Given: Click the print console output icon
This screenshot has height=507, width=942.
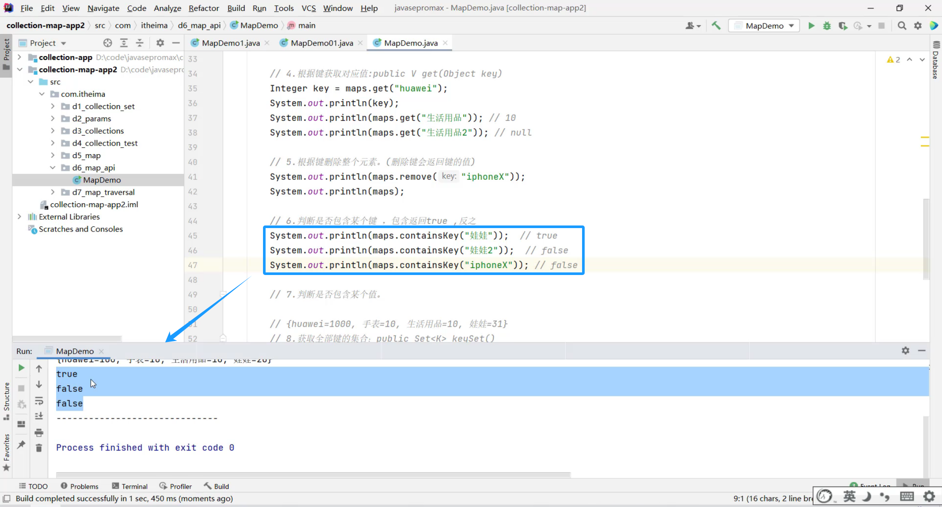Looking at the screenshot, I should tap(39, 432).
